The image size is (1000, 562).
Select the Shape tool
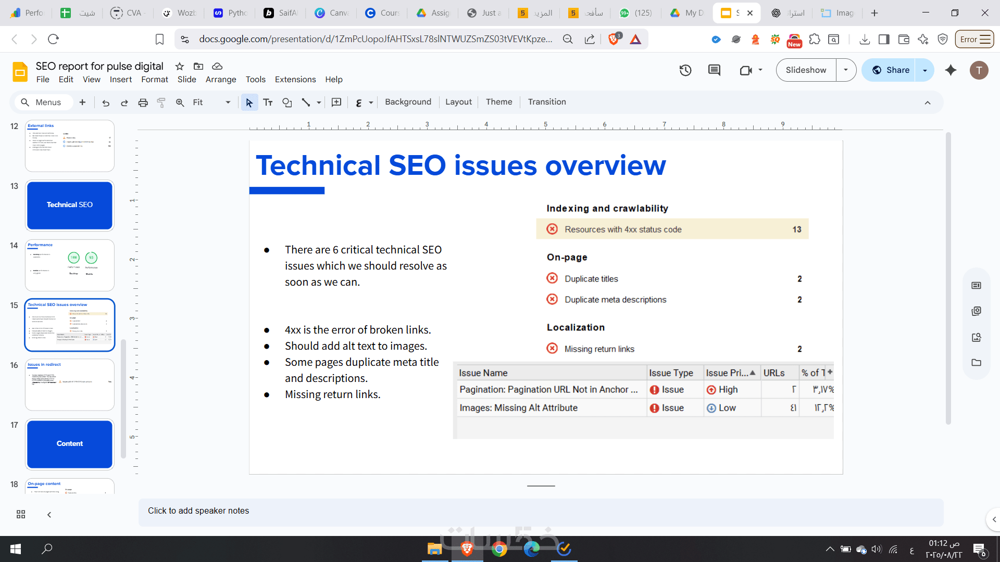(x=287, y=103)
